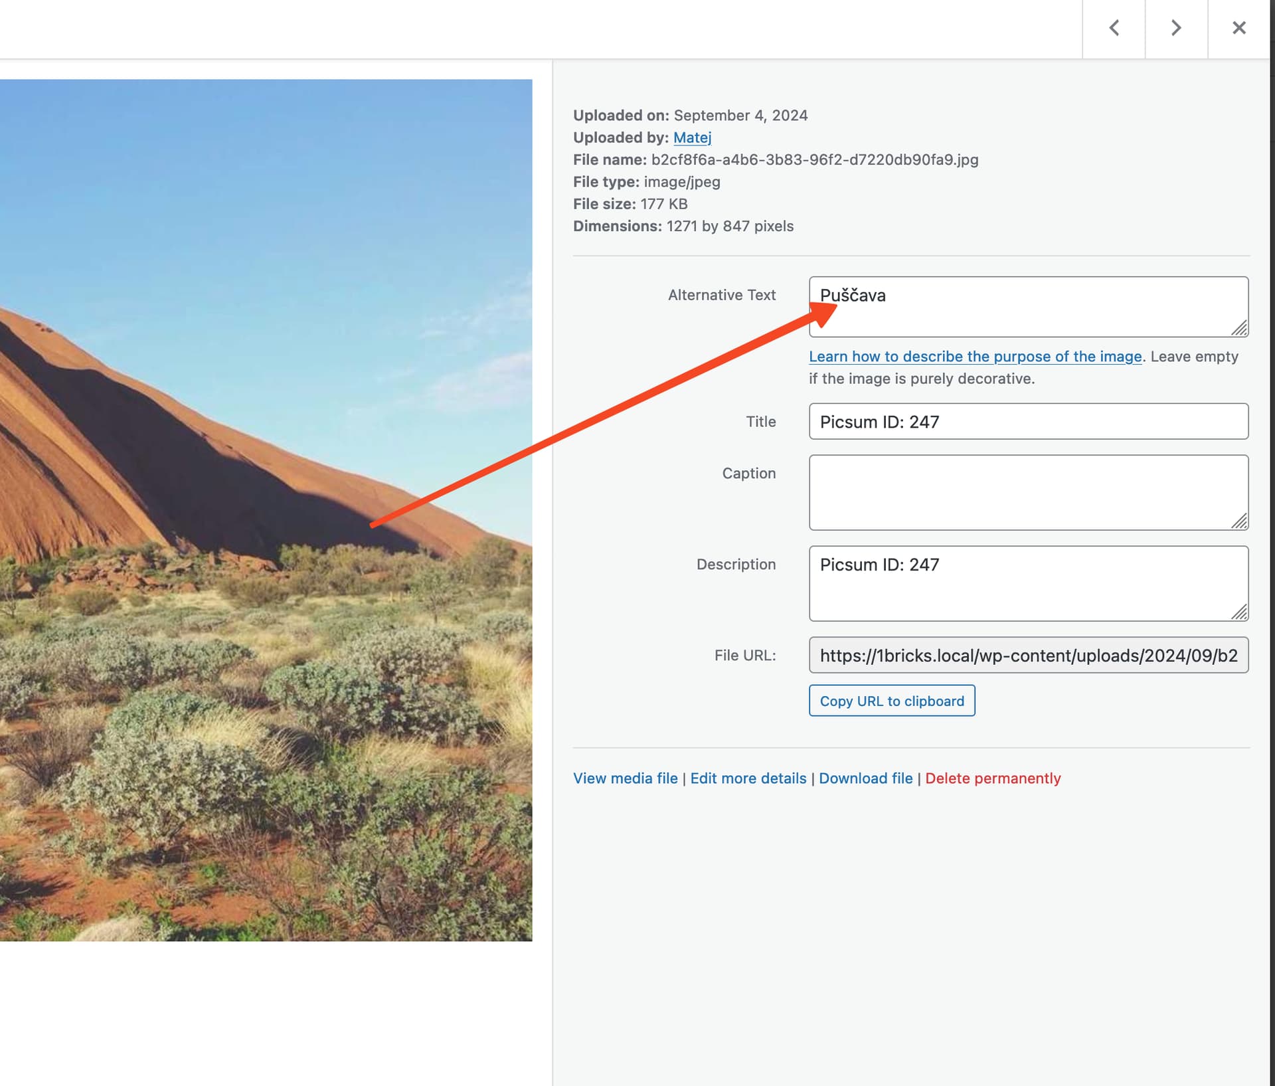Select file name b2cf8f6a-a4b6-3b83-96f2-d7220db90fa9.jpg text
The width and height of the screenshot is (1275, 1086).
[815, 160]
